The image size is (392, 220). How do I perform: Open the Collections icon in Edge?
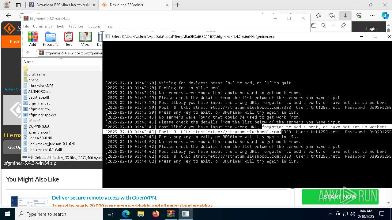tap(332, 16)
